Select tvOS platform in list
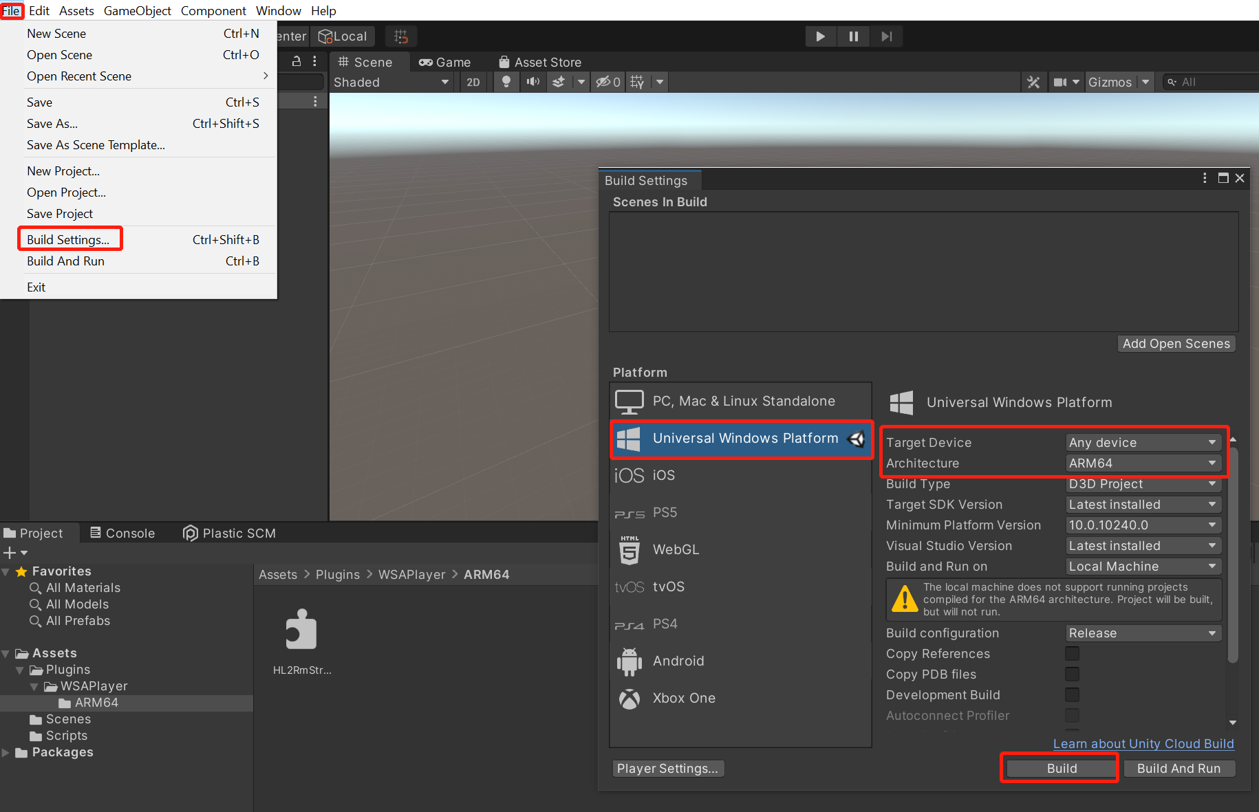Image resolution: width=1259 pixels, height=812 pixels. click(741, 587)
